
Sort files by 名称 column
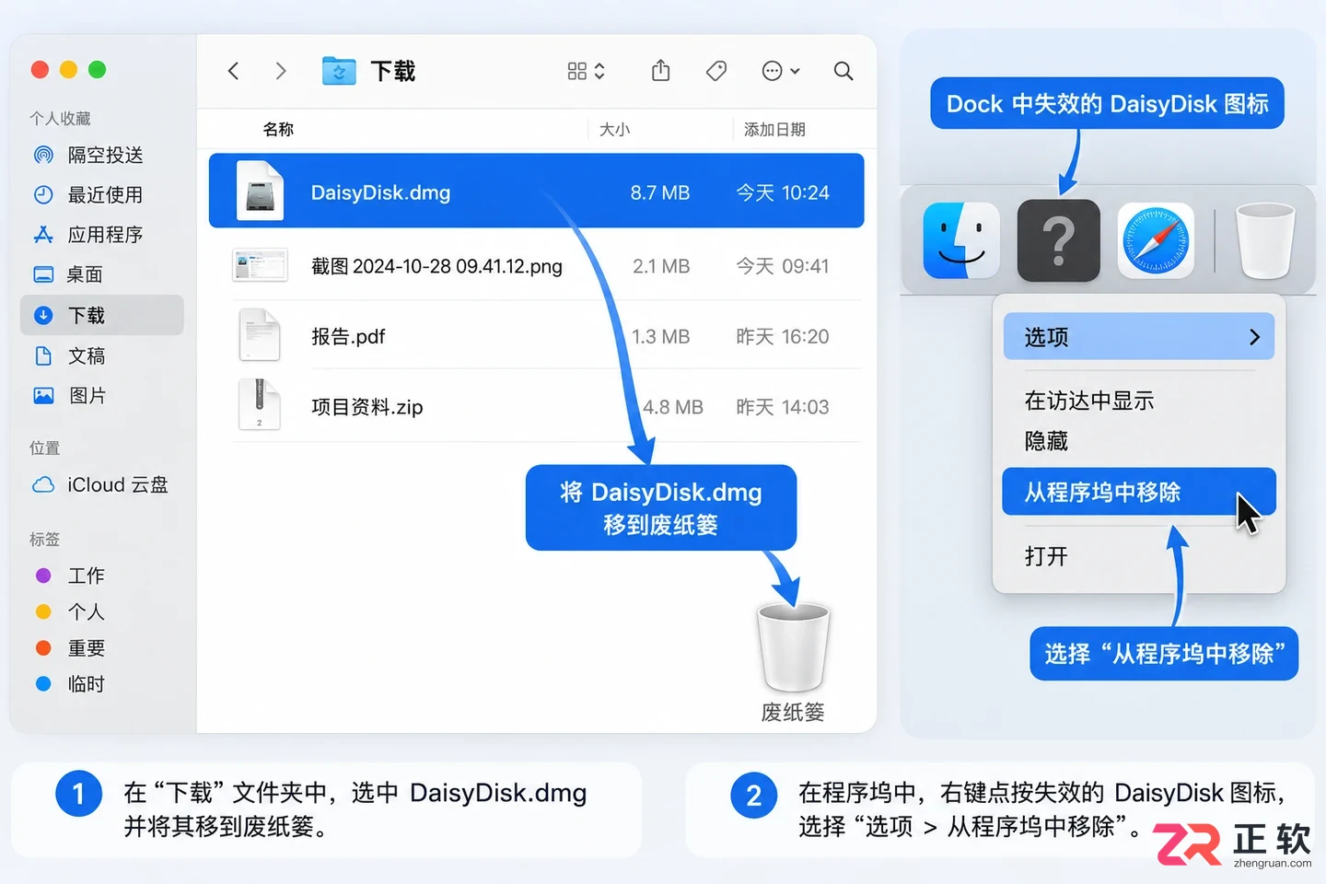(278, 129)
